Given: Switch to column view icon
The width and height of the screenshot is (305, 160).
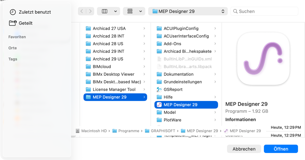Looking at the screenshot, I should tap(105, 11).
